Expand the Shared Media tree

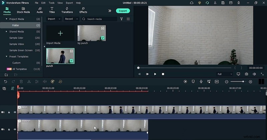[6, 32]
